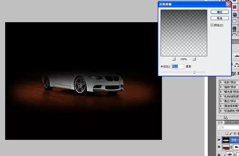Switch to the 图层 layers tab

pyautogui.click(x=220, y=123)
